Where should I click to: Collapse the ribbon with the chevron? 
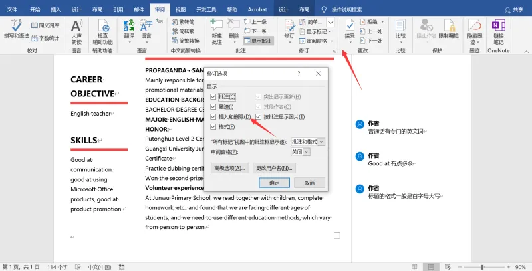(526, 52)
